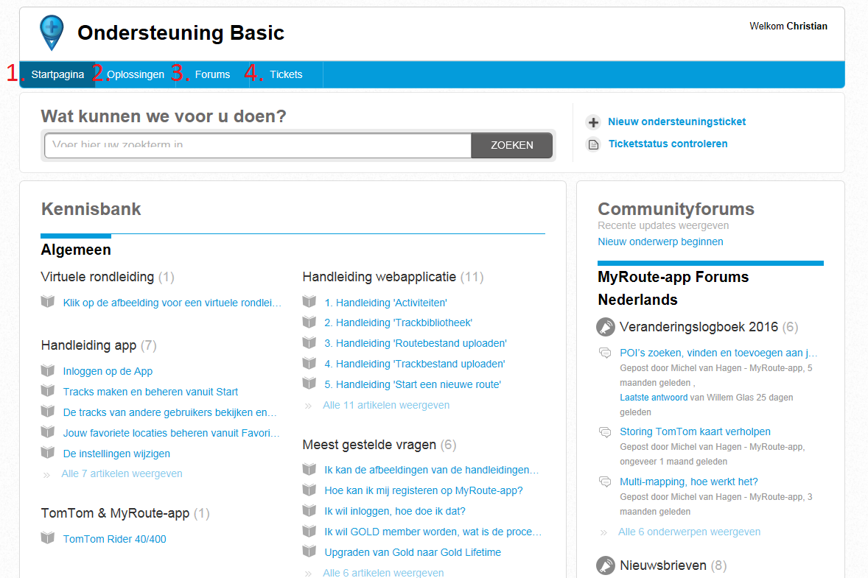Viewport: 868px width, 578px height.
Task: Open Tracks maken en beheren vanuit Start
Action: pos(150,392)
